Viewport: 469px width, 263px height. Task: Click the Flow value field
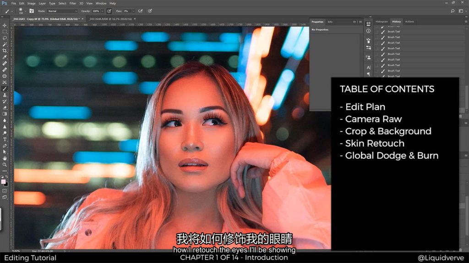(x=127, y=11)
